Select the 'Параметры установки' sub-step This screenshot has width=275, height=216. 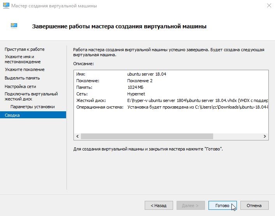coord(32,107)
